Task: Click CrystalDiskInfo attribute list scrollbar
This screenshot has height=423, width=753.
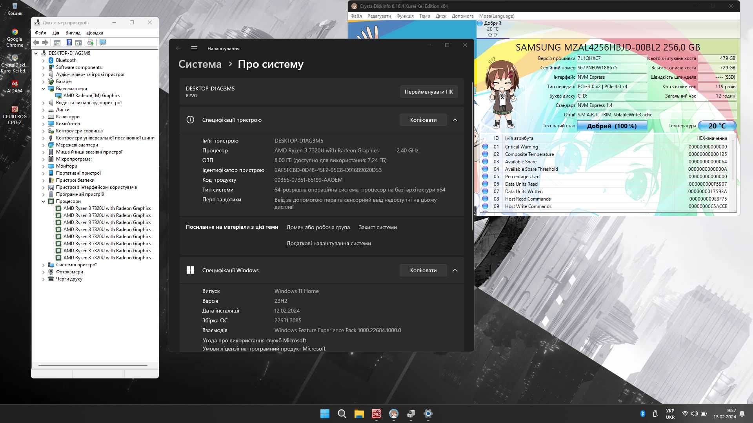Action: tap(733, 161)
